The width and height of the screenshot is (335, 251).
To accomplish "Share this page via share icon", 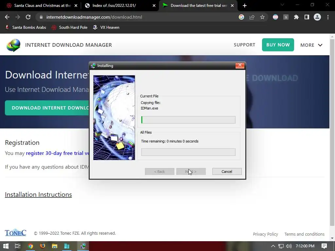I will pos(252,17).
